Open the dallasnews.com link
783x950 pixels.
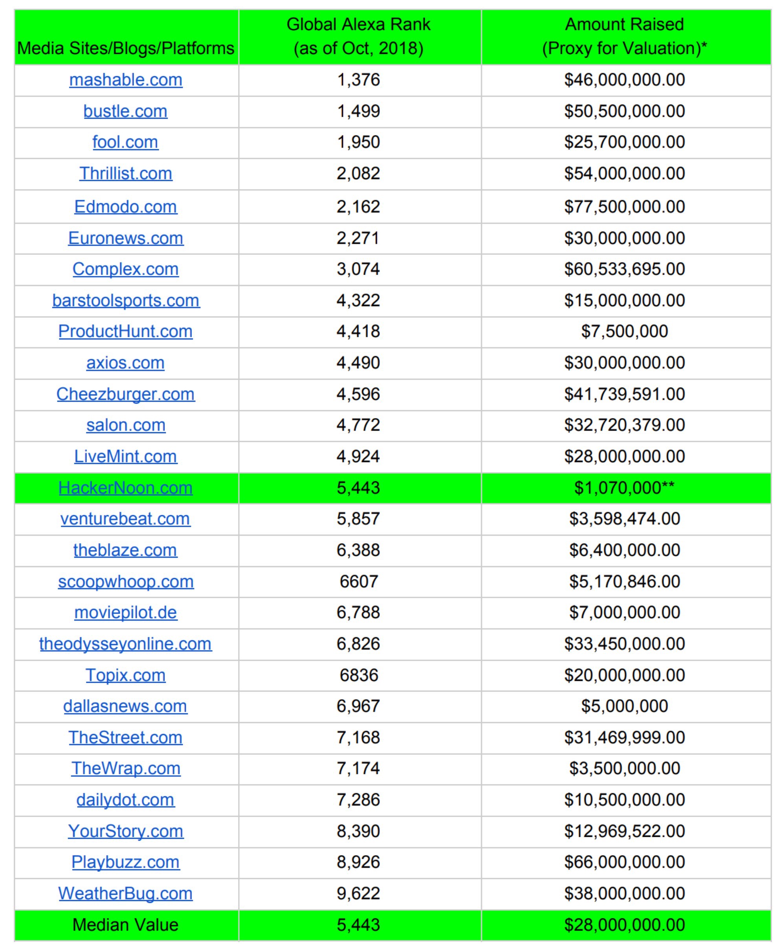click(125, 706)
